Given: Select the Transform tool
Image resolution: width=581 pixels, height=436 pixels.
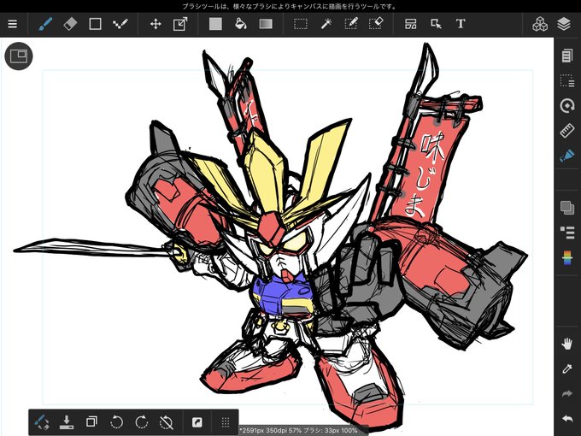Looking at the screenshot, I should [x=180, y=24].
